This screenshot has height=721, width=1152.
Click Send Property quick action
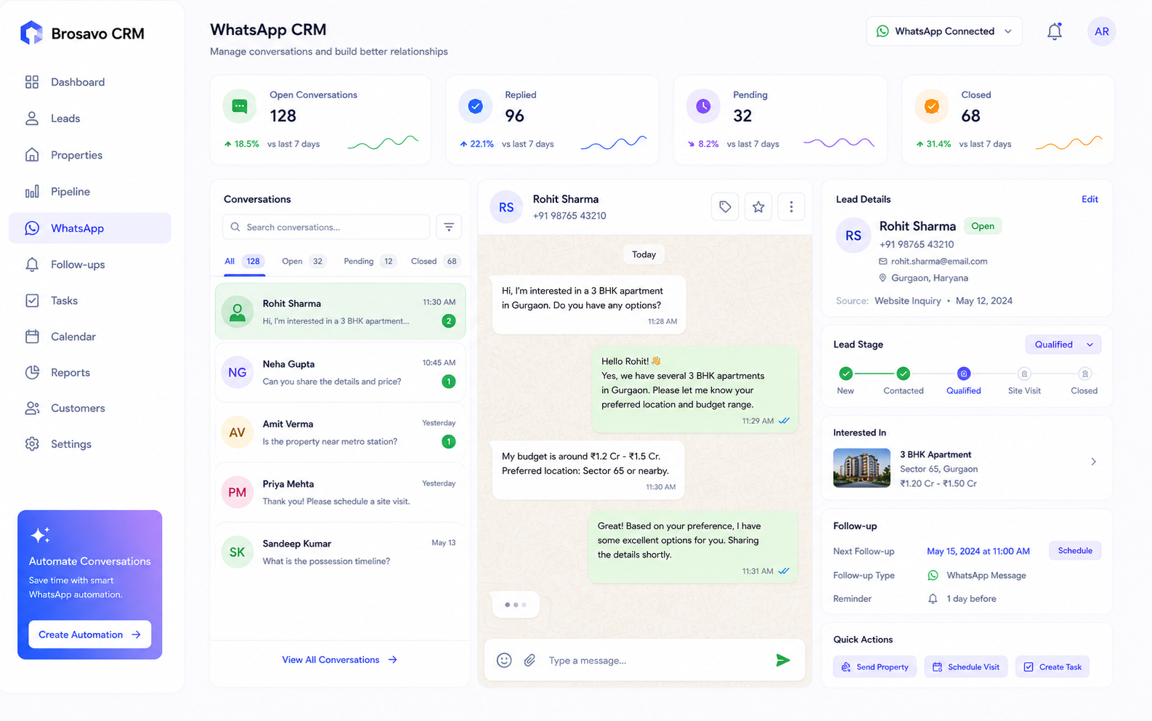point(875,667)
